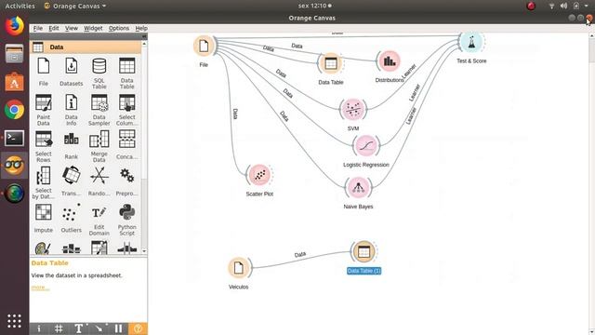595x335 pixels.
Task: Click the Test & Score node
Action: click(x=471, y=42)
